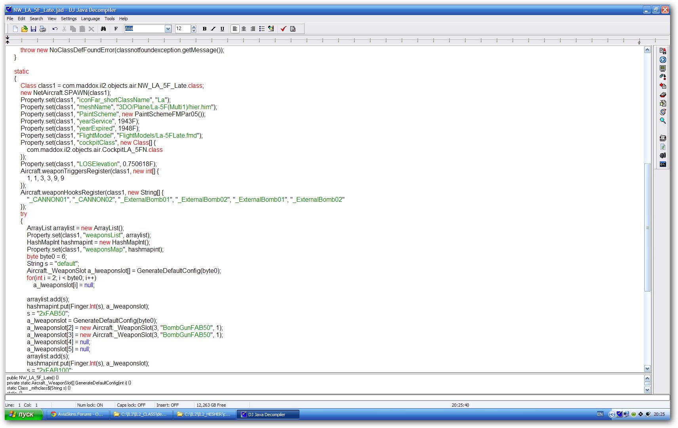
Task: Paste from the clipboard
Action: [x=82, y=28]
